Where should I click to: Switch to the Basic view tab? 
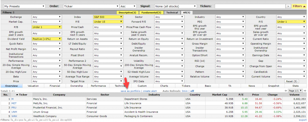208,86
